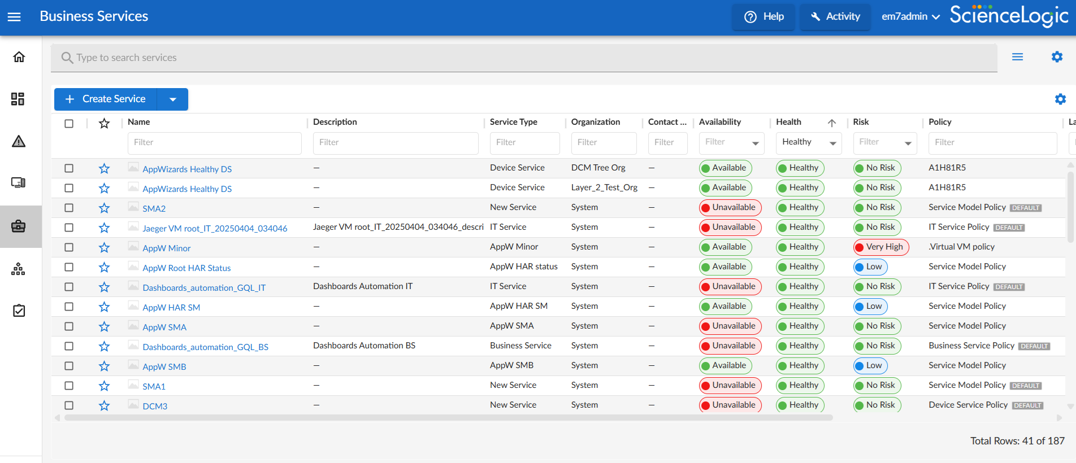The height and width of the screenshot is (463, 1076).
Task: Open the hamburger navigation menu
Action: (14, 17)
